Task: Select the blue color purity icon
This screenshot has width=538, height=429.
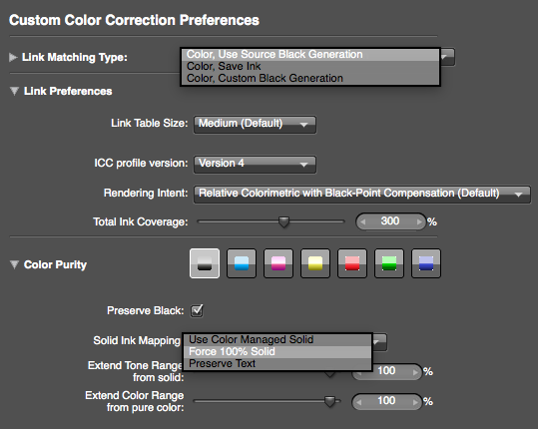Action: pyautogui.click(x=426, y=263)
